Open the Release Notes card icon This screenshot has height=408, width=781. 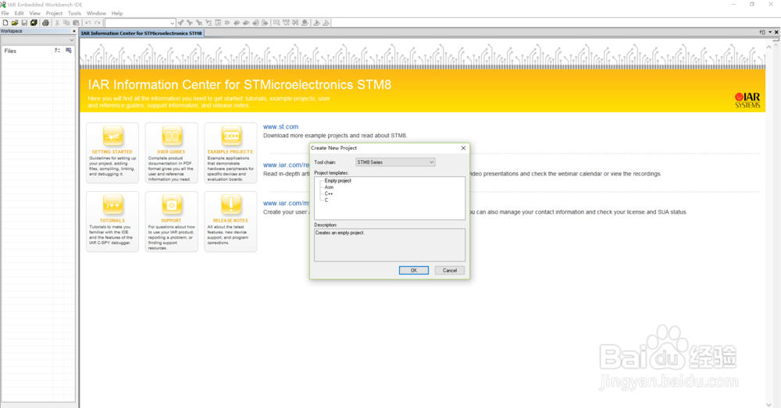coord(230,204)
